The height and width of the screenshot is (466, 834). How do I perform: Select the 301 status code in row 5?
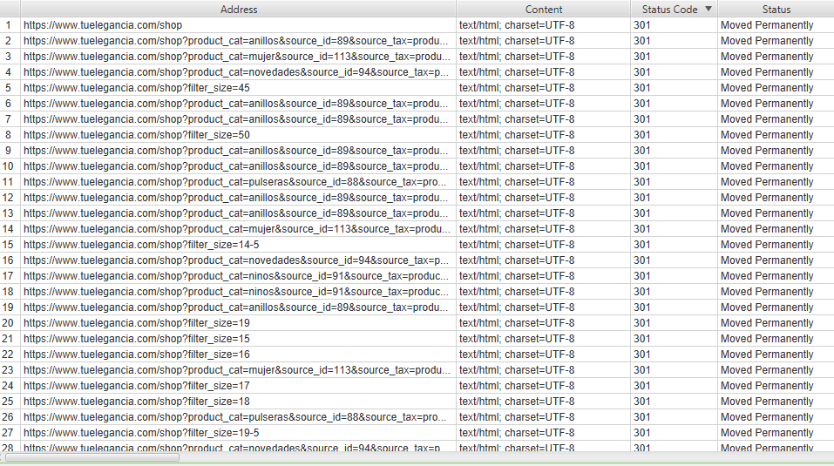pyautogui.click(x=642, y=88)
